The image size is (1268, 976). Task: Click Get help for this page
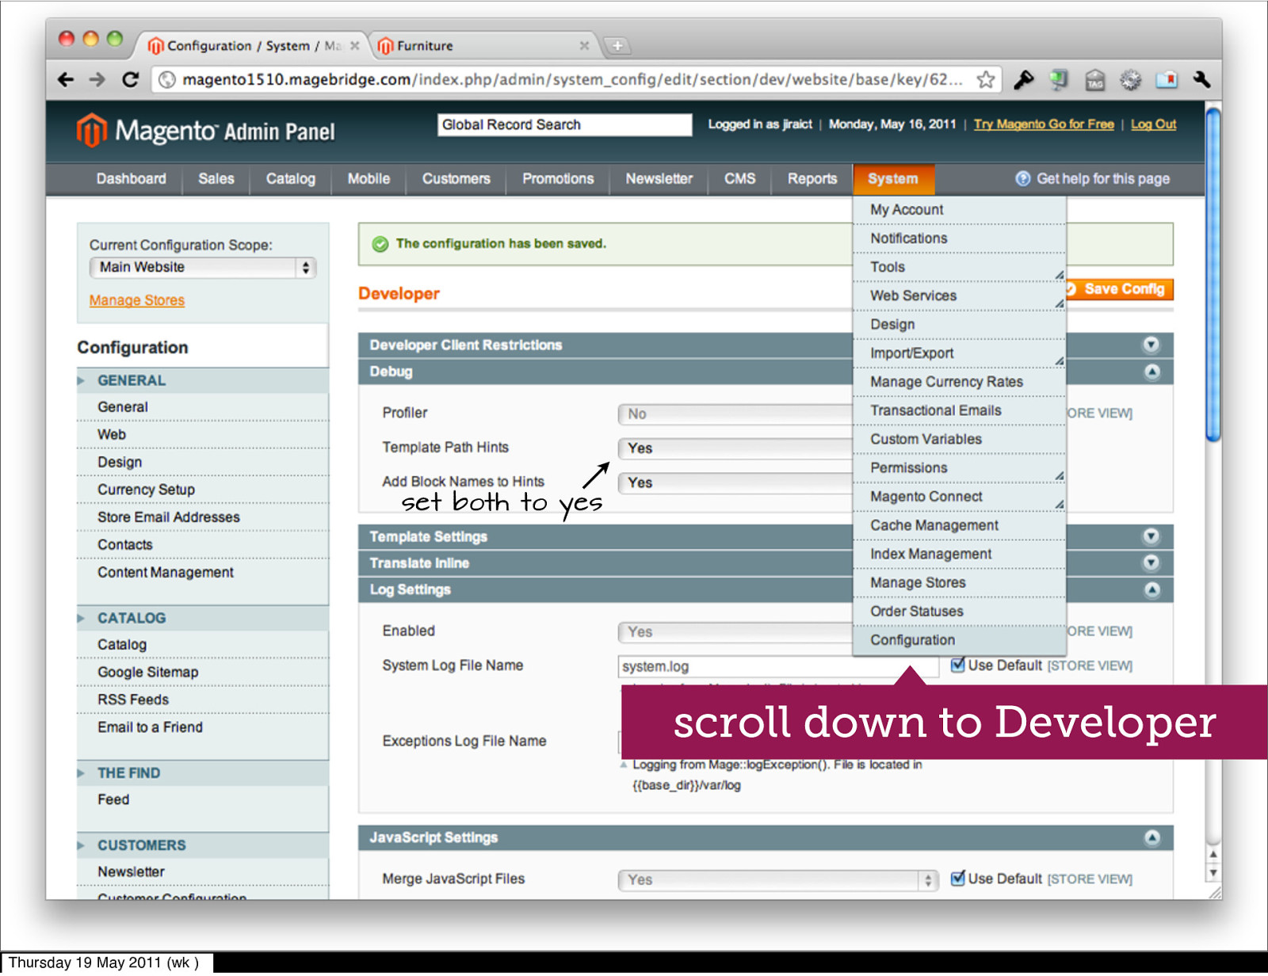(x=1103, y=179)
